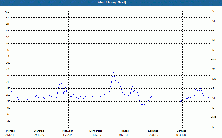Select the date 03.01.16
The height and width of the screenshot is (138, 222).
(181, 135)
